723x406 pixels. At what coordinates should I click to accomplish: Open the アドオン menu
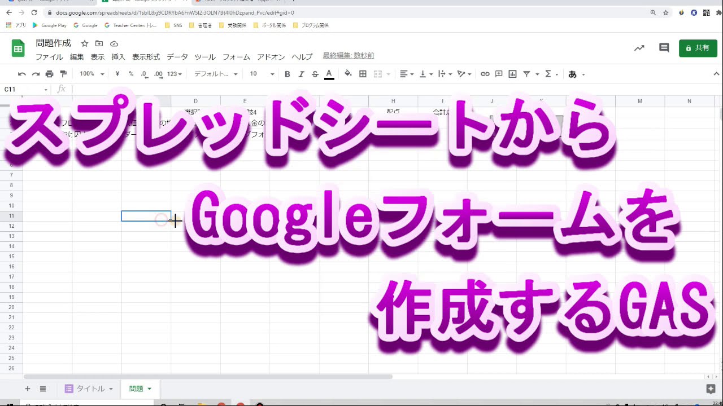[271, 57]
